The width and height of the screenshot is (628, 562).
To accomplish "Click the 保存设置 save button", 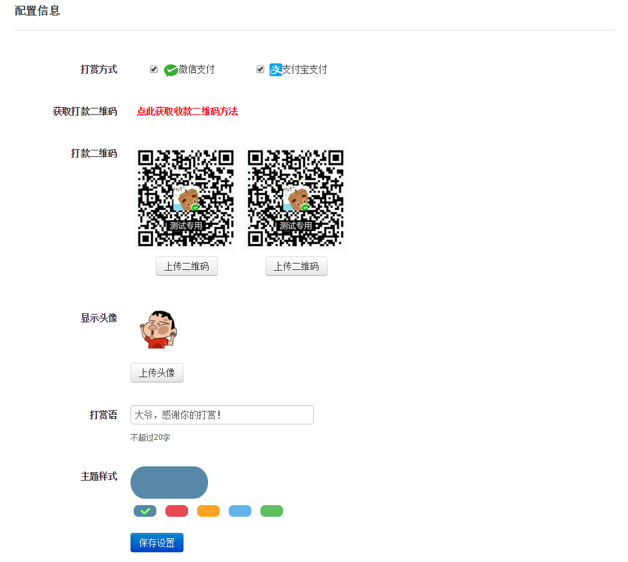I will (157, 543).
